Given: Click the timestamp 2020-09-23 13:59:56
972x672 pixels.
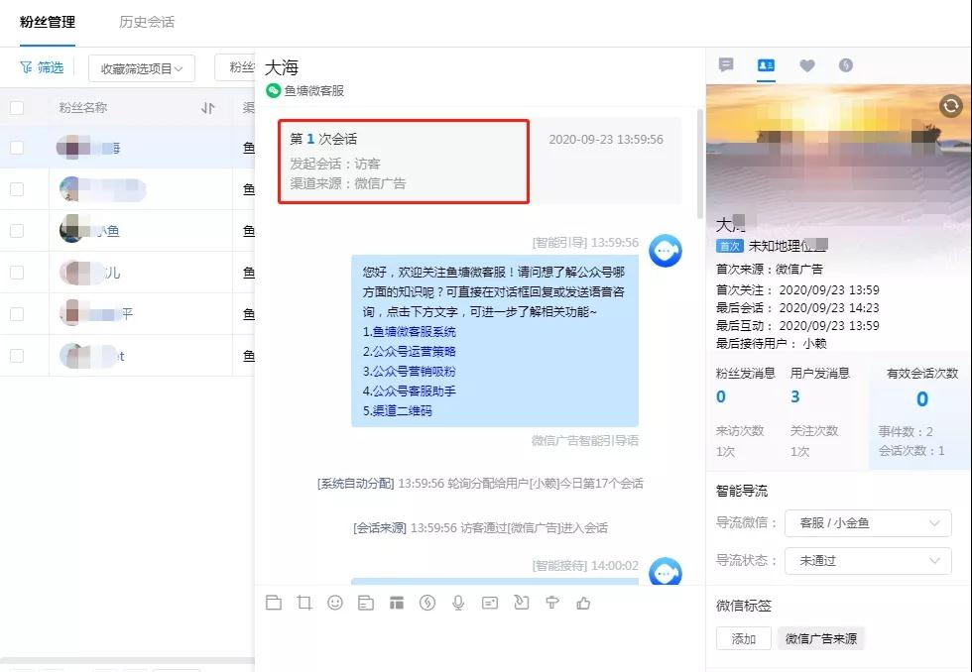Looking at the screenshot, I should tap(606, 140).
